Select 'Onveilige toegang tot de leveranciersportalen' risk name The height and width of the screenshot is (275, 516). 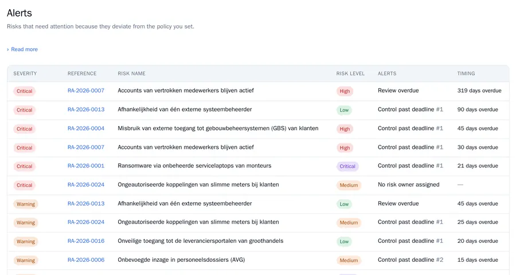(x=201, y=241)
